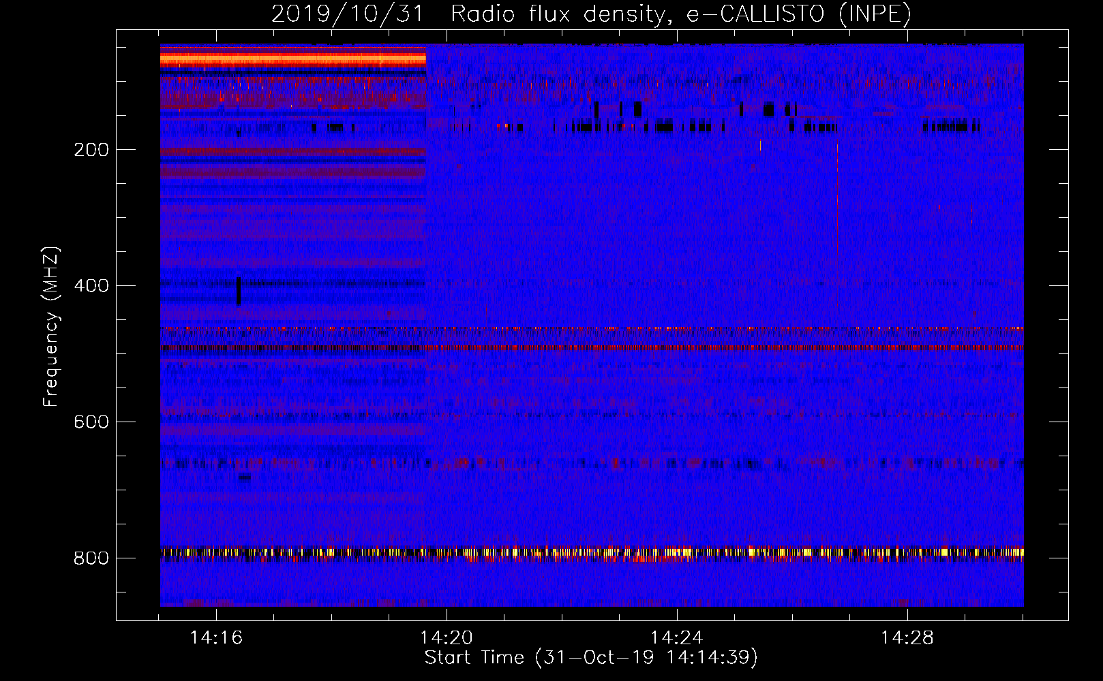Click the '200' frequency tick label
Image resolution: width=1103 pixels, height=681 pixels.
click(x=91, y=150)
